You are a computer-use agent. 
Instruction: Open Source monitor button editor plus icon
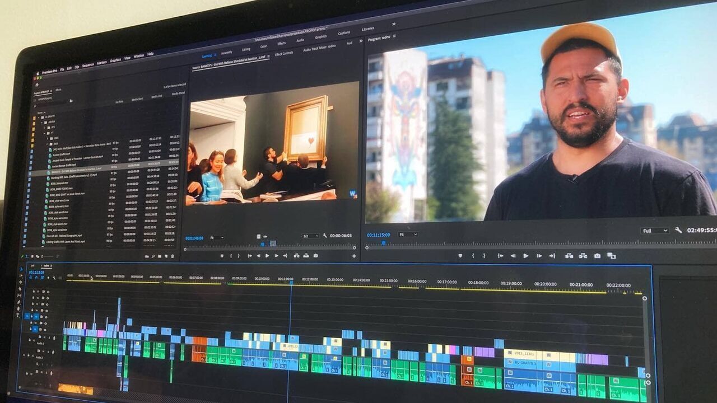pyautogui.click(x=354, y=256)
